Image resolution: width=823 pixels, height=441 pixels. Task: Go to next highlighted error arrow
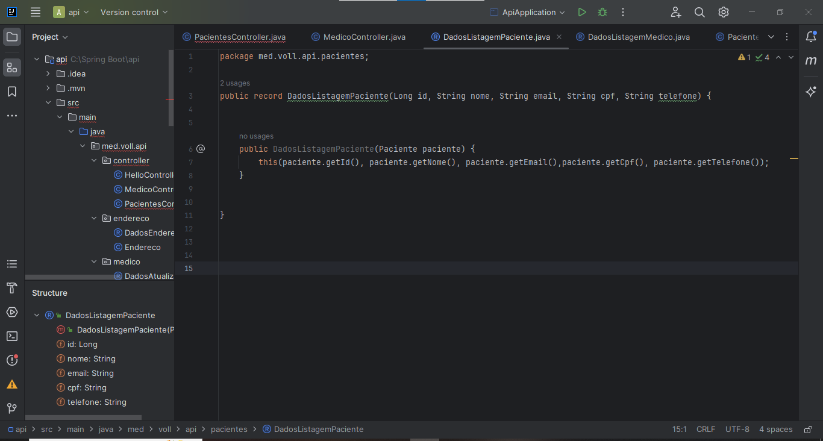pyautogui.click(x=791, y=57)
